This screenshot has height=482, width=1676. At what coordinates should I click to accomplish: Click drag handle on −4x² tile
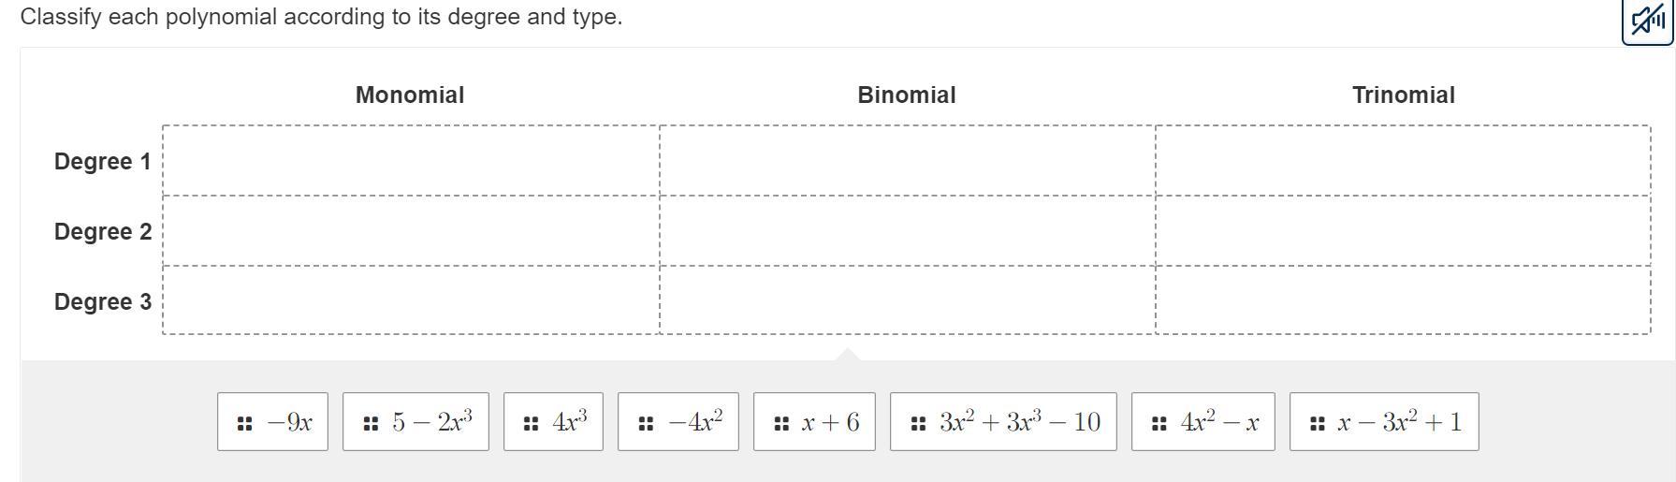coord(646,424)
